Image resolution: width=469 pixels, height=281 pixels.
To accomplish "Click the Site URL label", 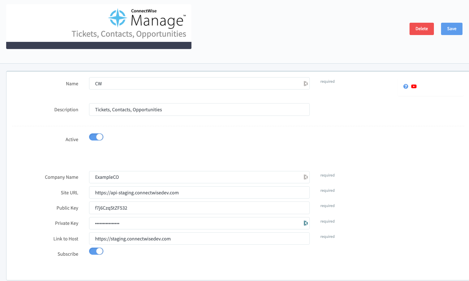I will [x=70, y=193].
